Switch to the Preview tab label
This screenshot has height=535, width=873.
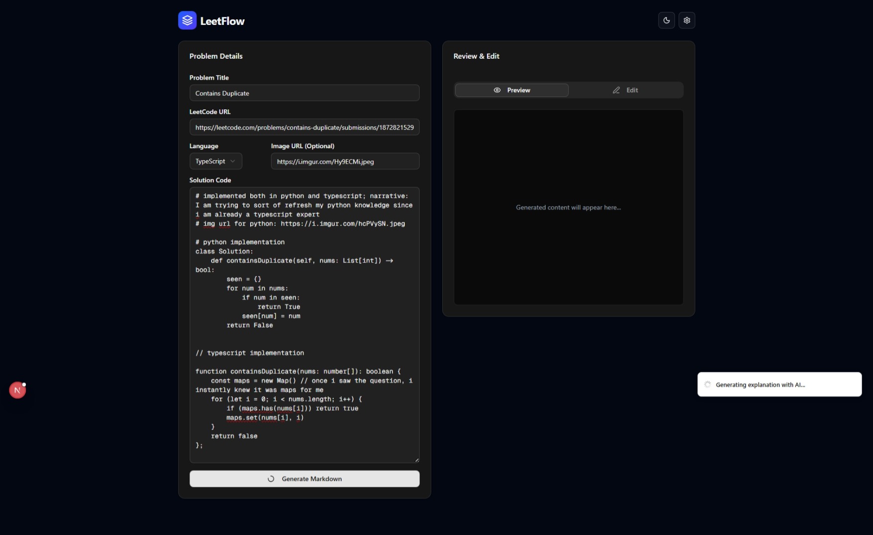click(x=518, y=90)
